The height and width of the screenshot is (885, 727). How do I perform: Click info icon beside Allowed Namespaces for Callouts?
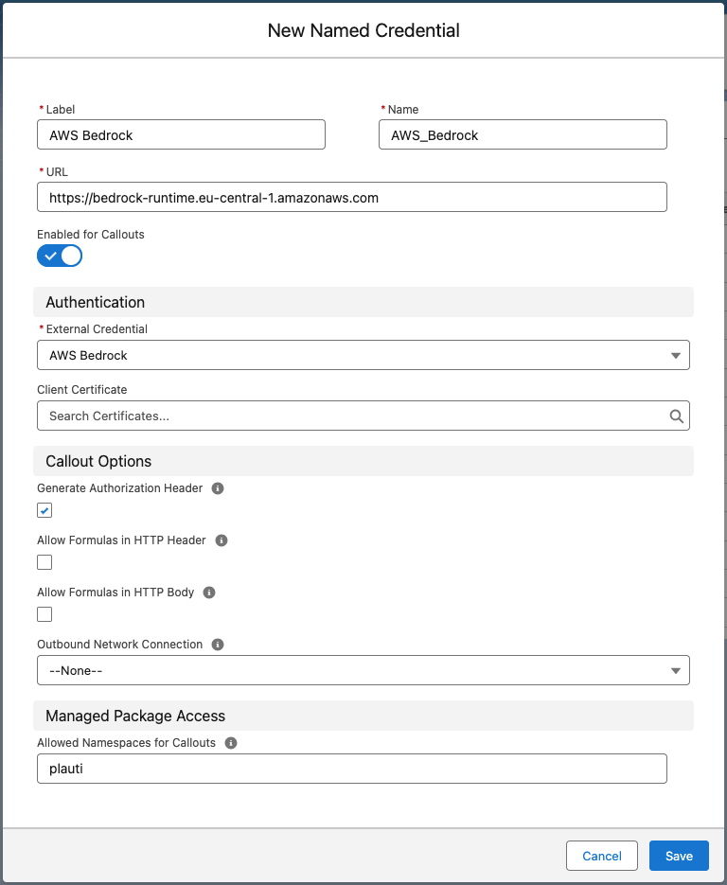point(230,743)
